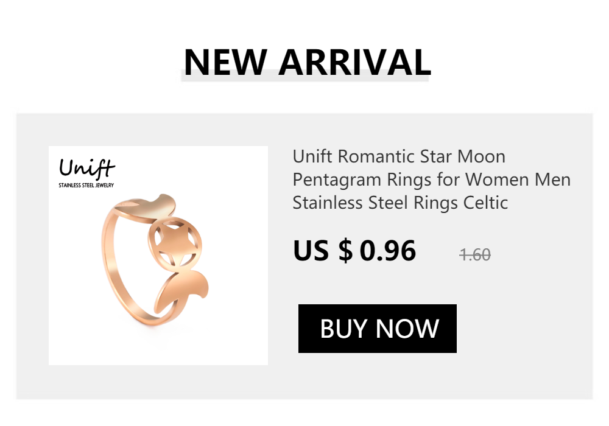609x426 pixels.
Task: Click the BUY NOW button
Action: tap(378, 329)
